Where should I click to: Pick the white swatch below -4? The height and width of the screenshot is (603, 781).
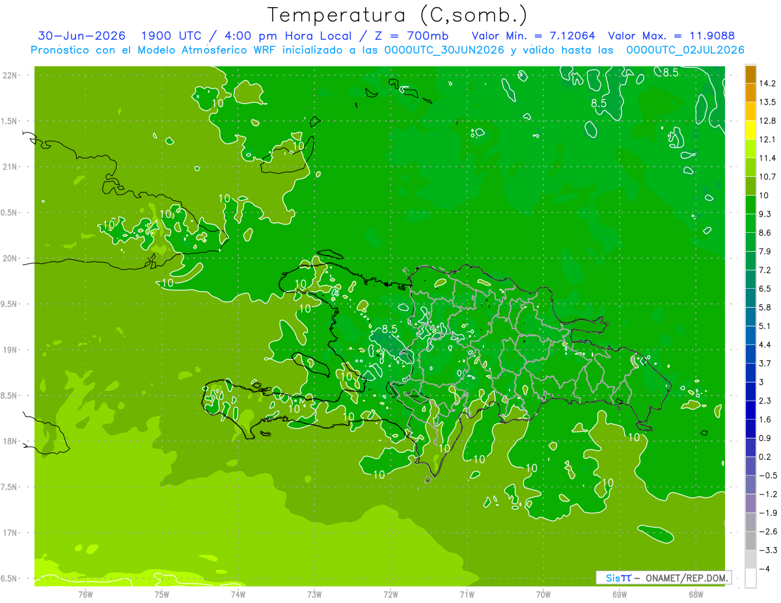[x=750, y=578]
